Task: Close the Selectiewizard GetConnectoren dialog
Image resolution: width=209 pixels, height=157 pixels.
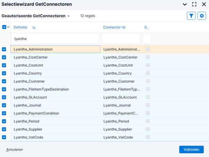Action: (204, 5)
